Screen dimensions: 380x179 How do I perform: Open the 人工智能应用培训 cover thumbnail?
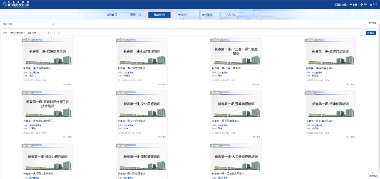236,157
